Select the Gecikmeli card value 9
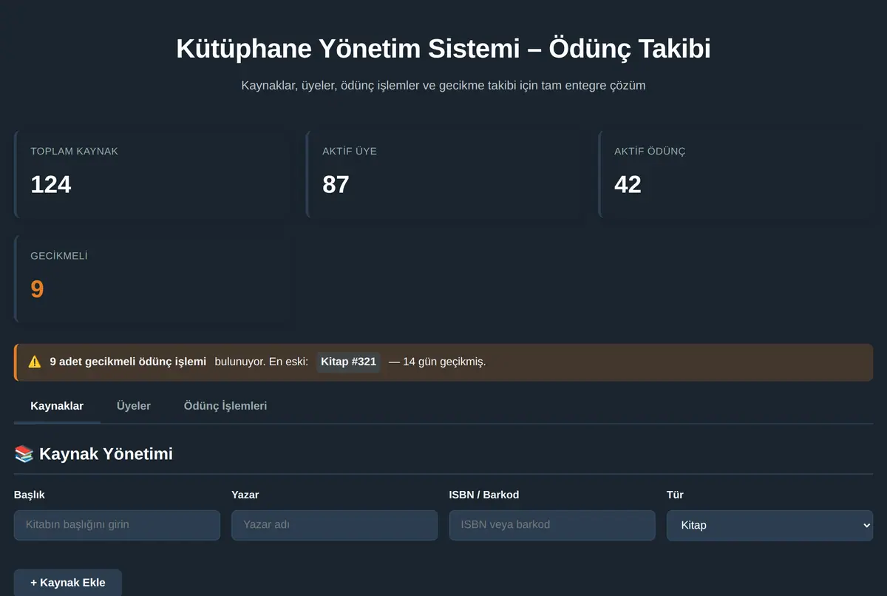Image resolution: width=887 pixels, height=596 pixels. tap(37, 288)
